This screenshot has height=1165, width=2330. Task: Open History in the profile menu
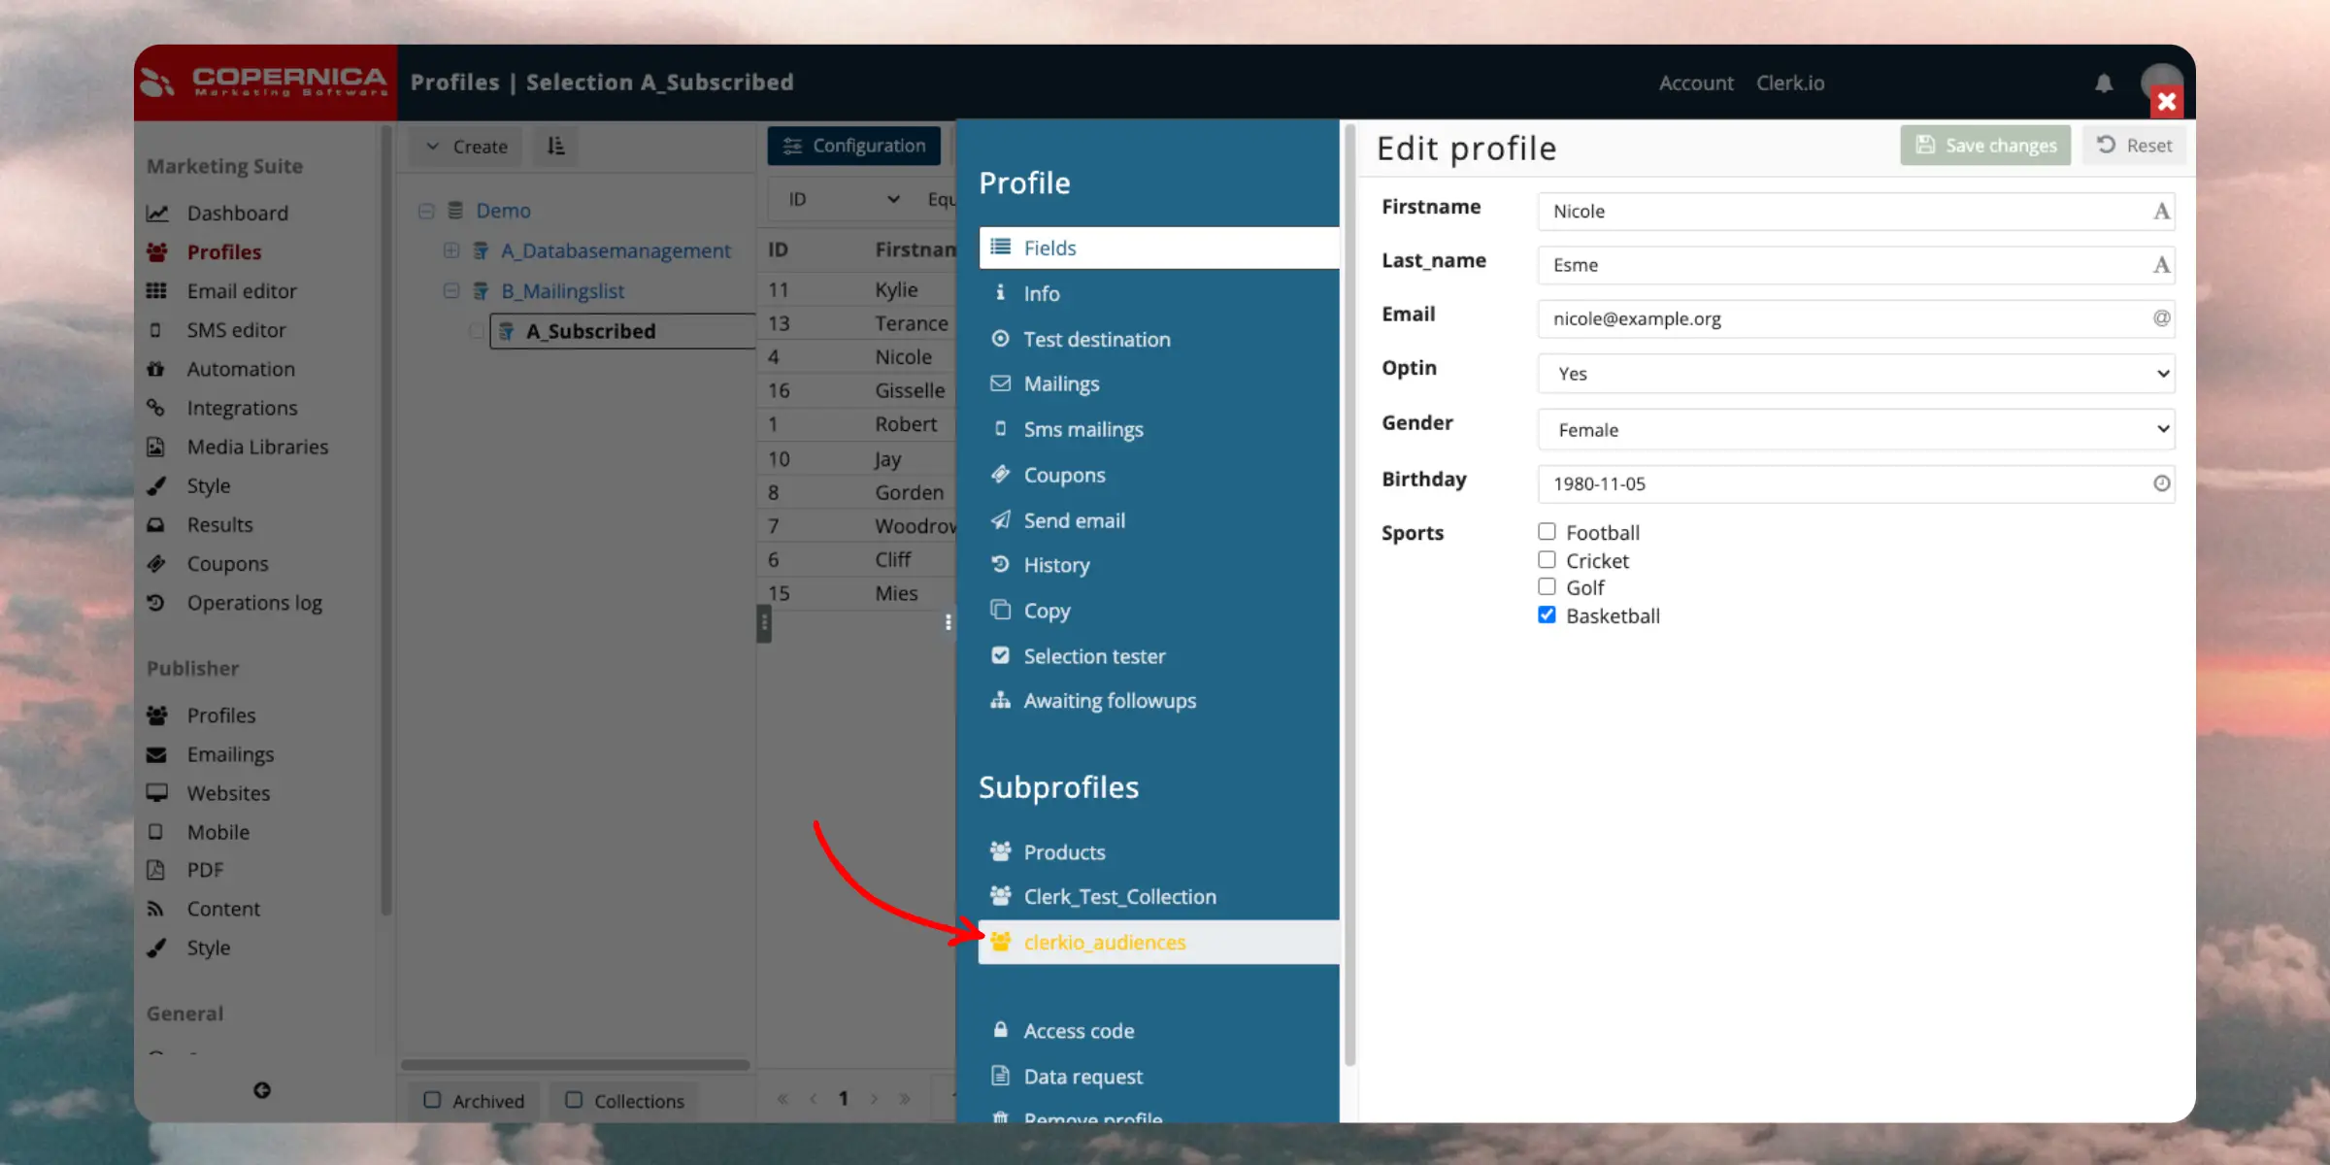pyautogui.click(x=1056, y=565)
